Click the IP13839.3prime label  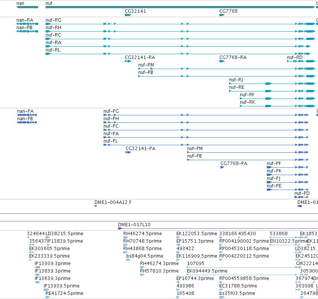coord(53,271)
